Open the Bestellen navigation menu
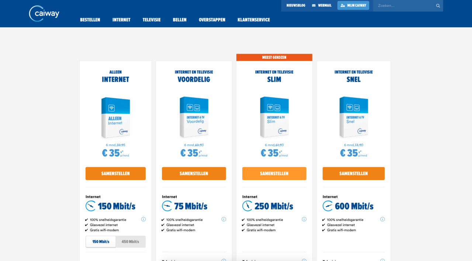The image size is (472, 261). (90, 20)
